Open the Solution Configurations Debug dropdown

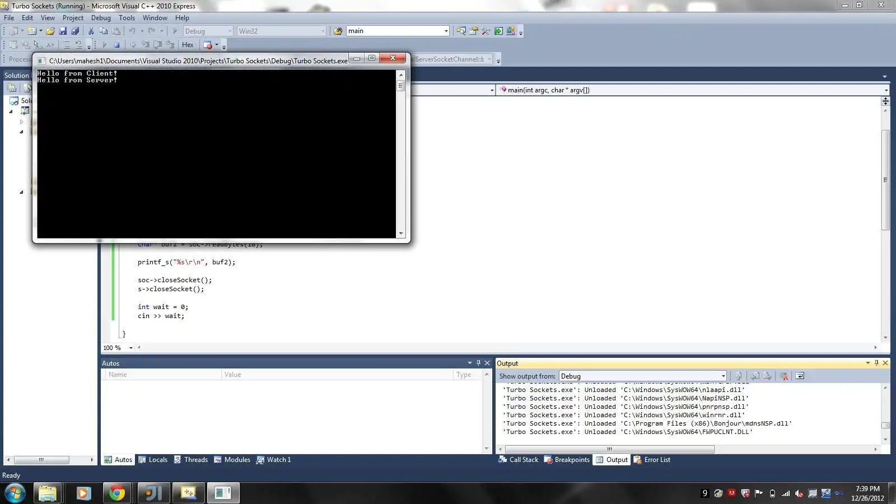click(x=208, y=31)
